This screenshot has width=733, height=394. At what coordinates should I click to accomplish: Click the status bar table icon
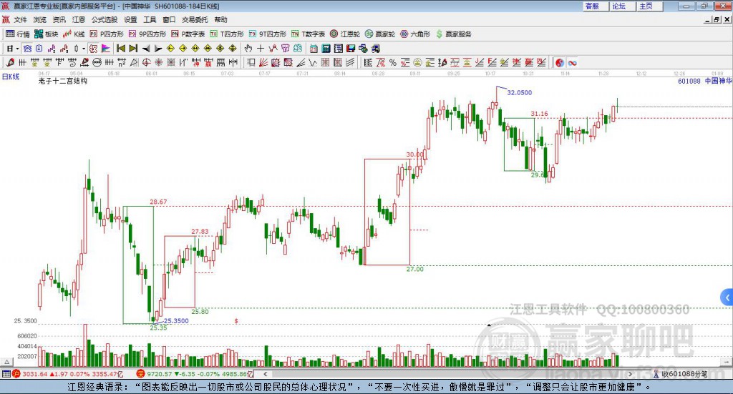pyautogui.click(x=6, y=374)
